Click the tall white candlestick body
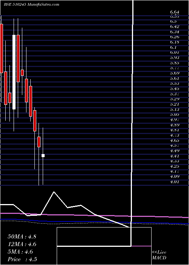This screenshot has height=265, width=189. 14,72
